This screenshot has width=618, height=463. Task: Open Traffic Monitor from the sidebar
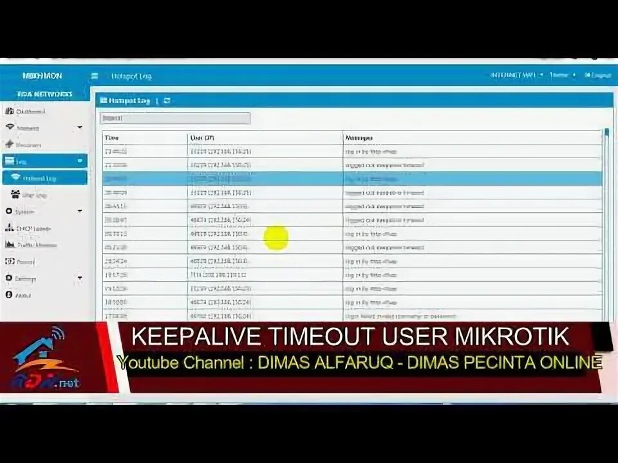tap(44, 245)
